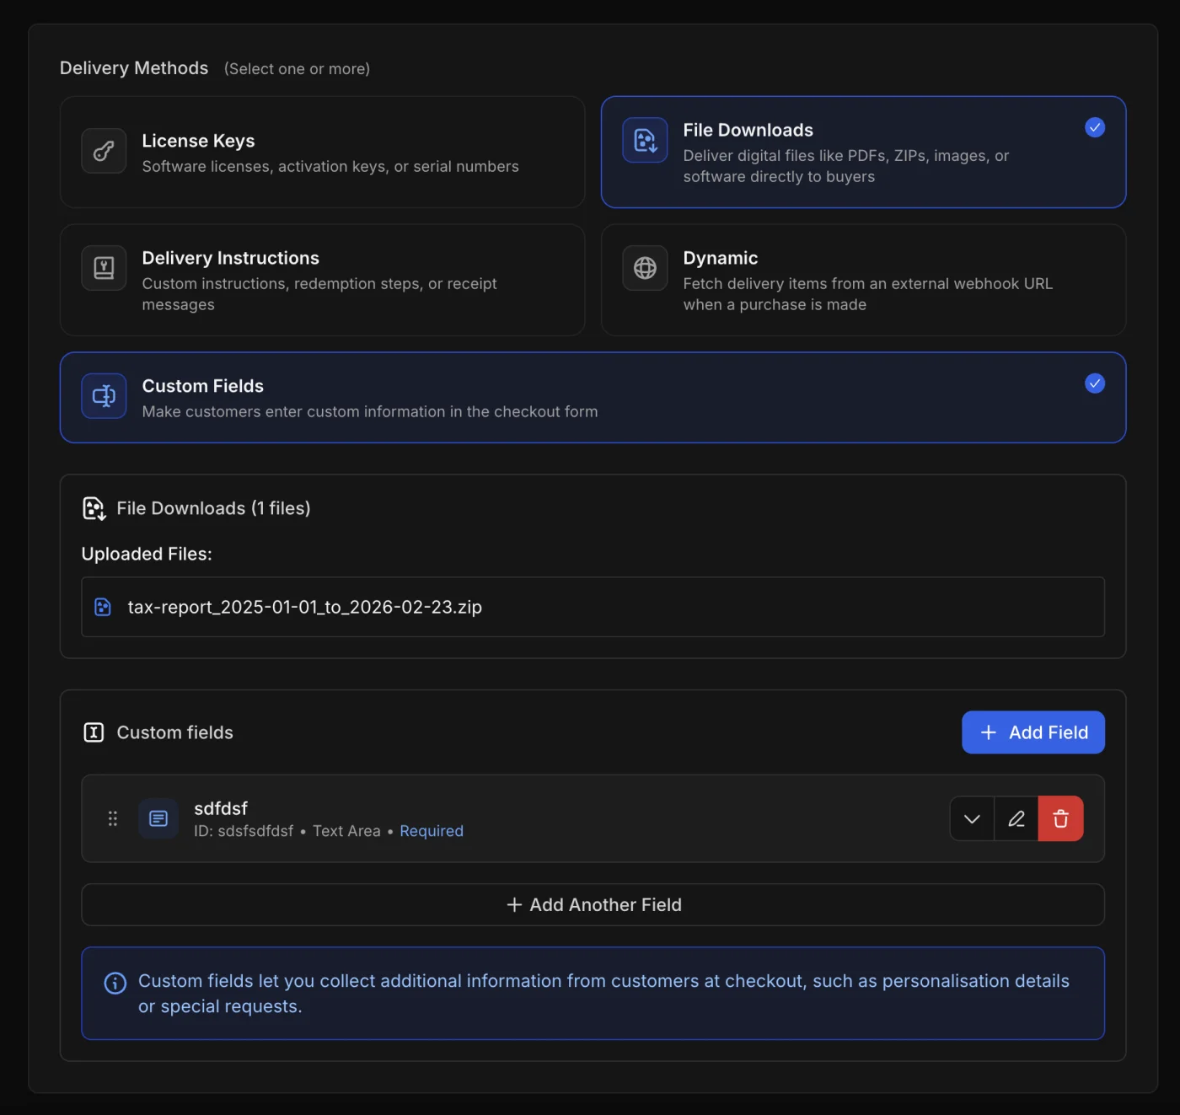Select the Delivery Instructions method
1180x1115 pixels.
tap(323, 280)
